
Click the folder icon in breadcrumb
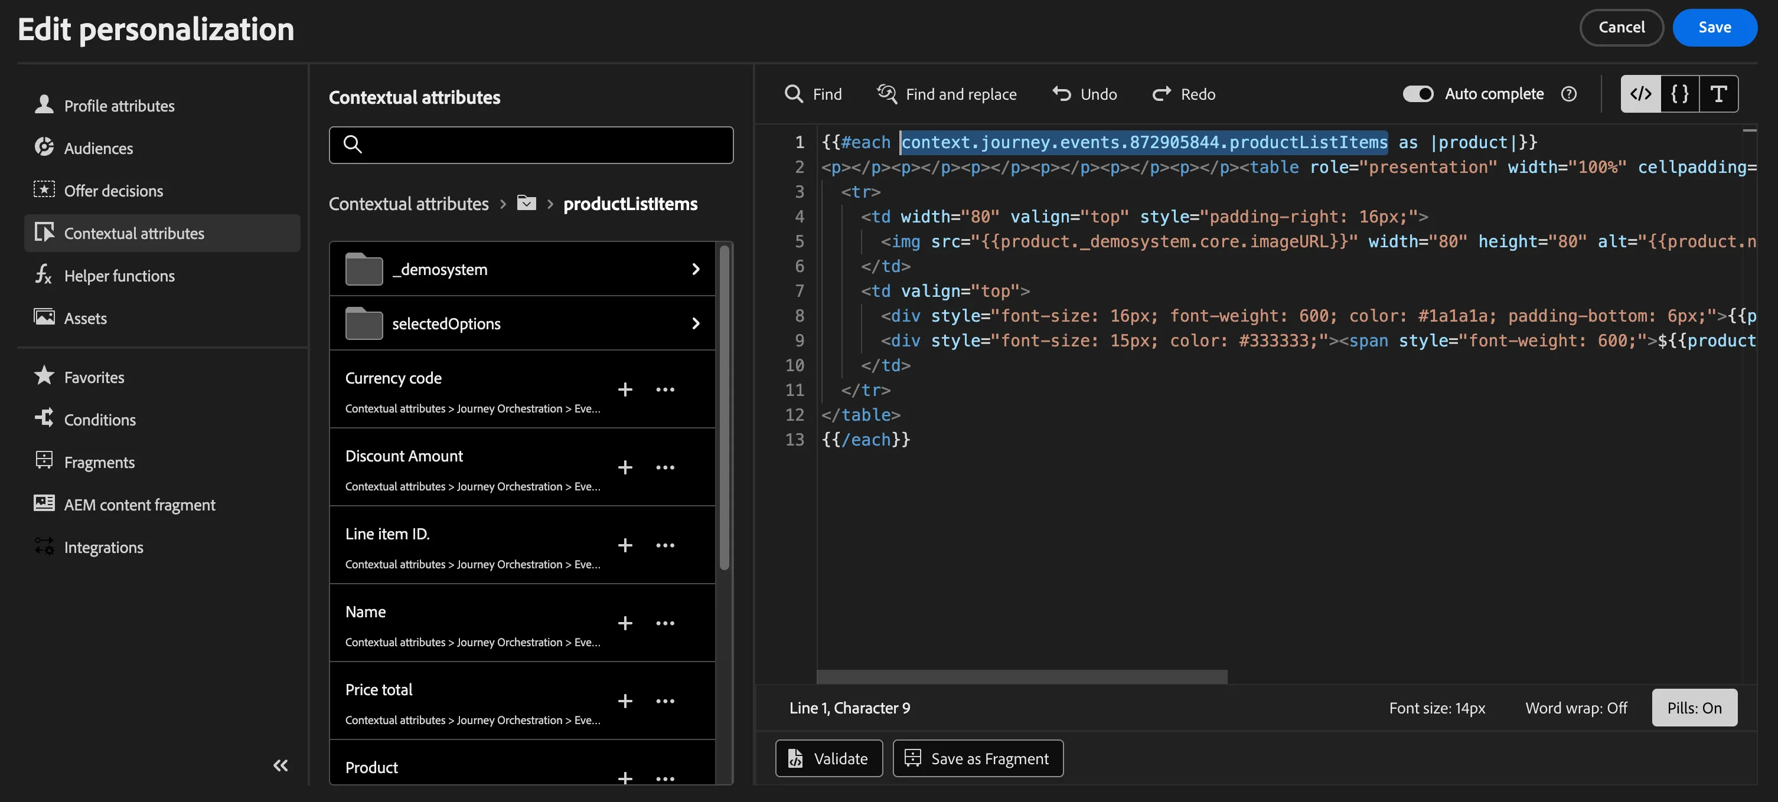(527, 204)
